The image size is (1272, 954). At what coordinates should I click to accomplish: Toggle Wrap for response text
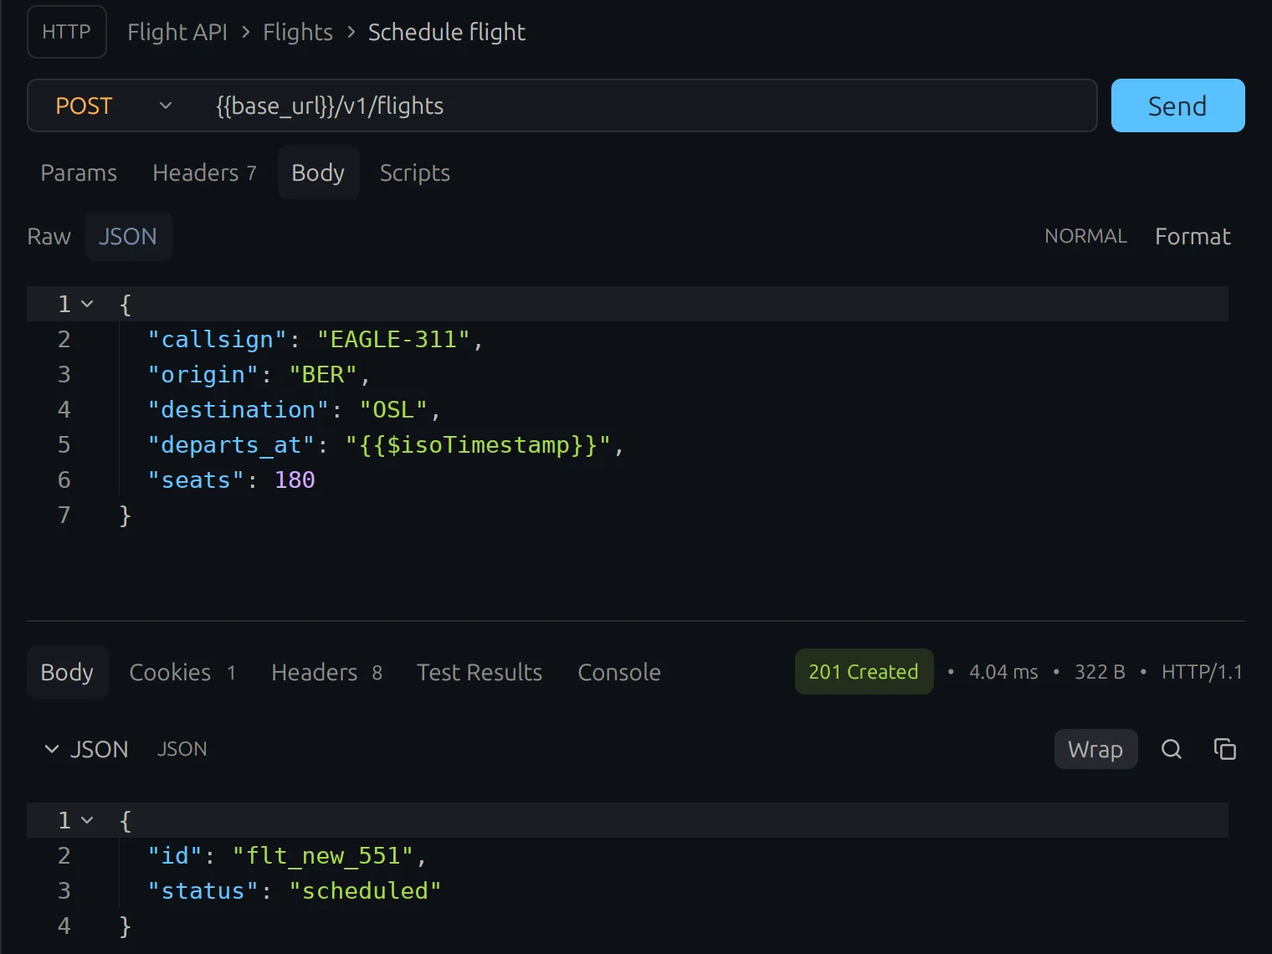tap(1095, 749)
